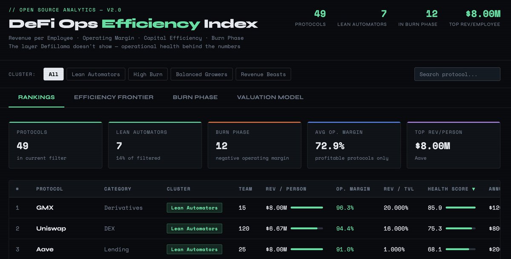The width and height of the screenshot is (511, 259).
Task: Focus the Search protocol field
Action: (x=457, y=74)
